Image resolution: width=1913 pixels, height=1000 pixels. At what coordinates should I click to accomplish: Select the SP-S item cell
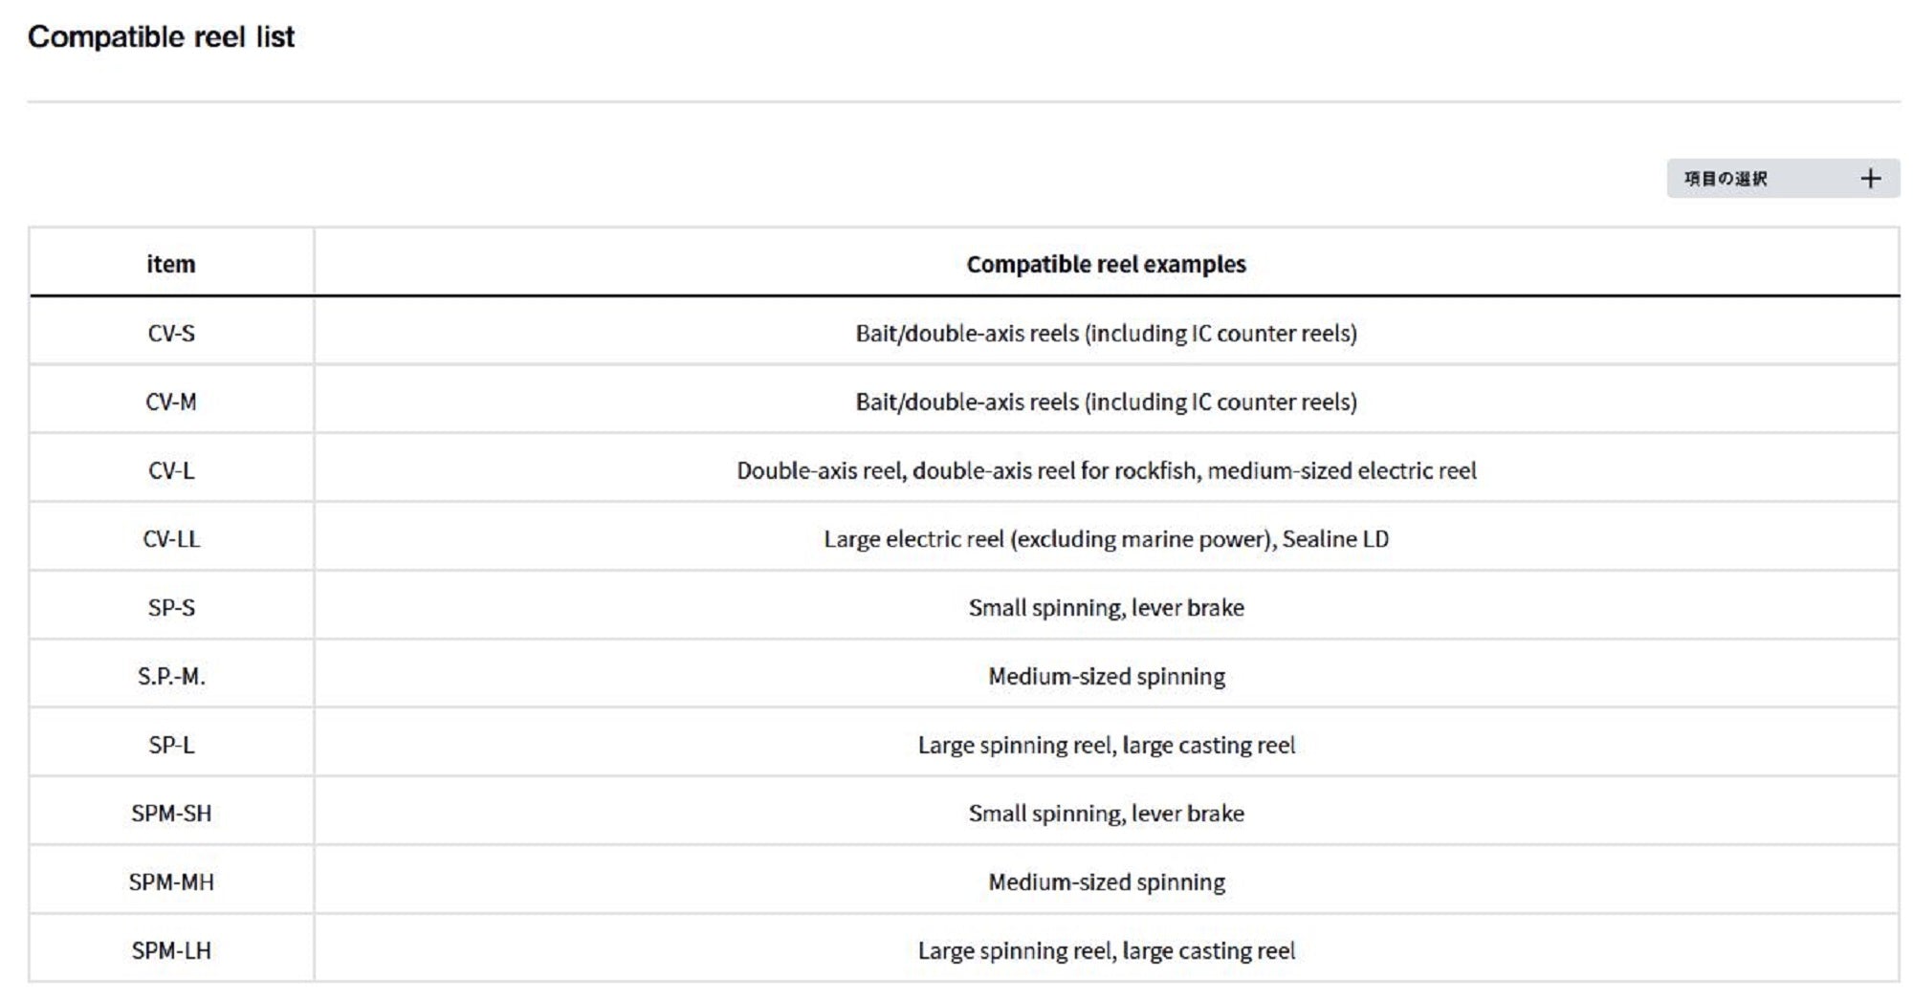[x=171, y=608]
